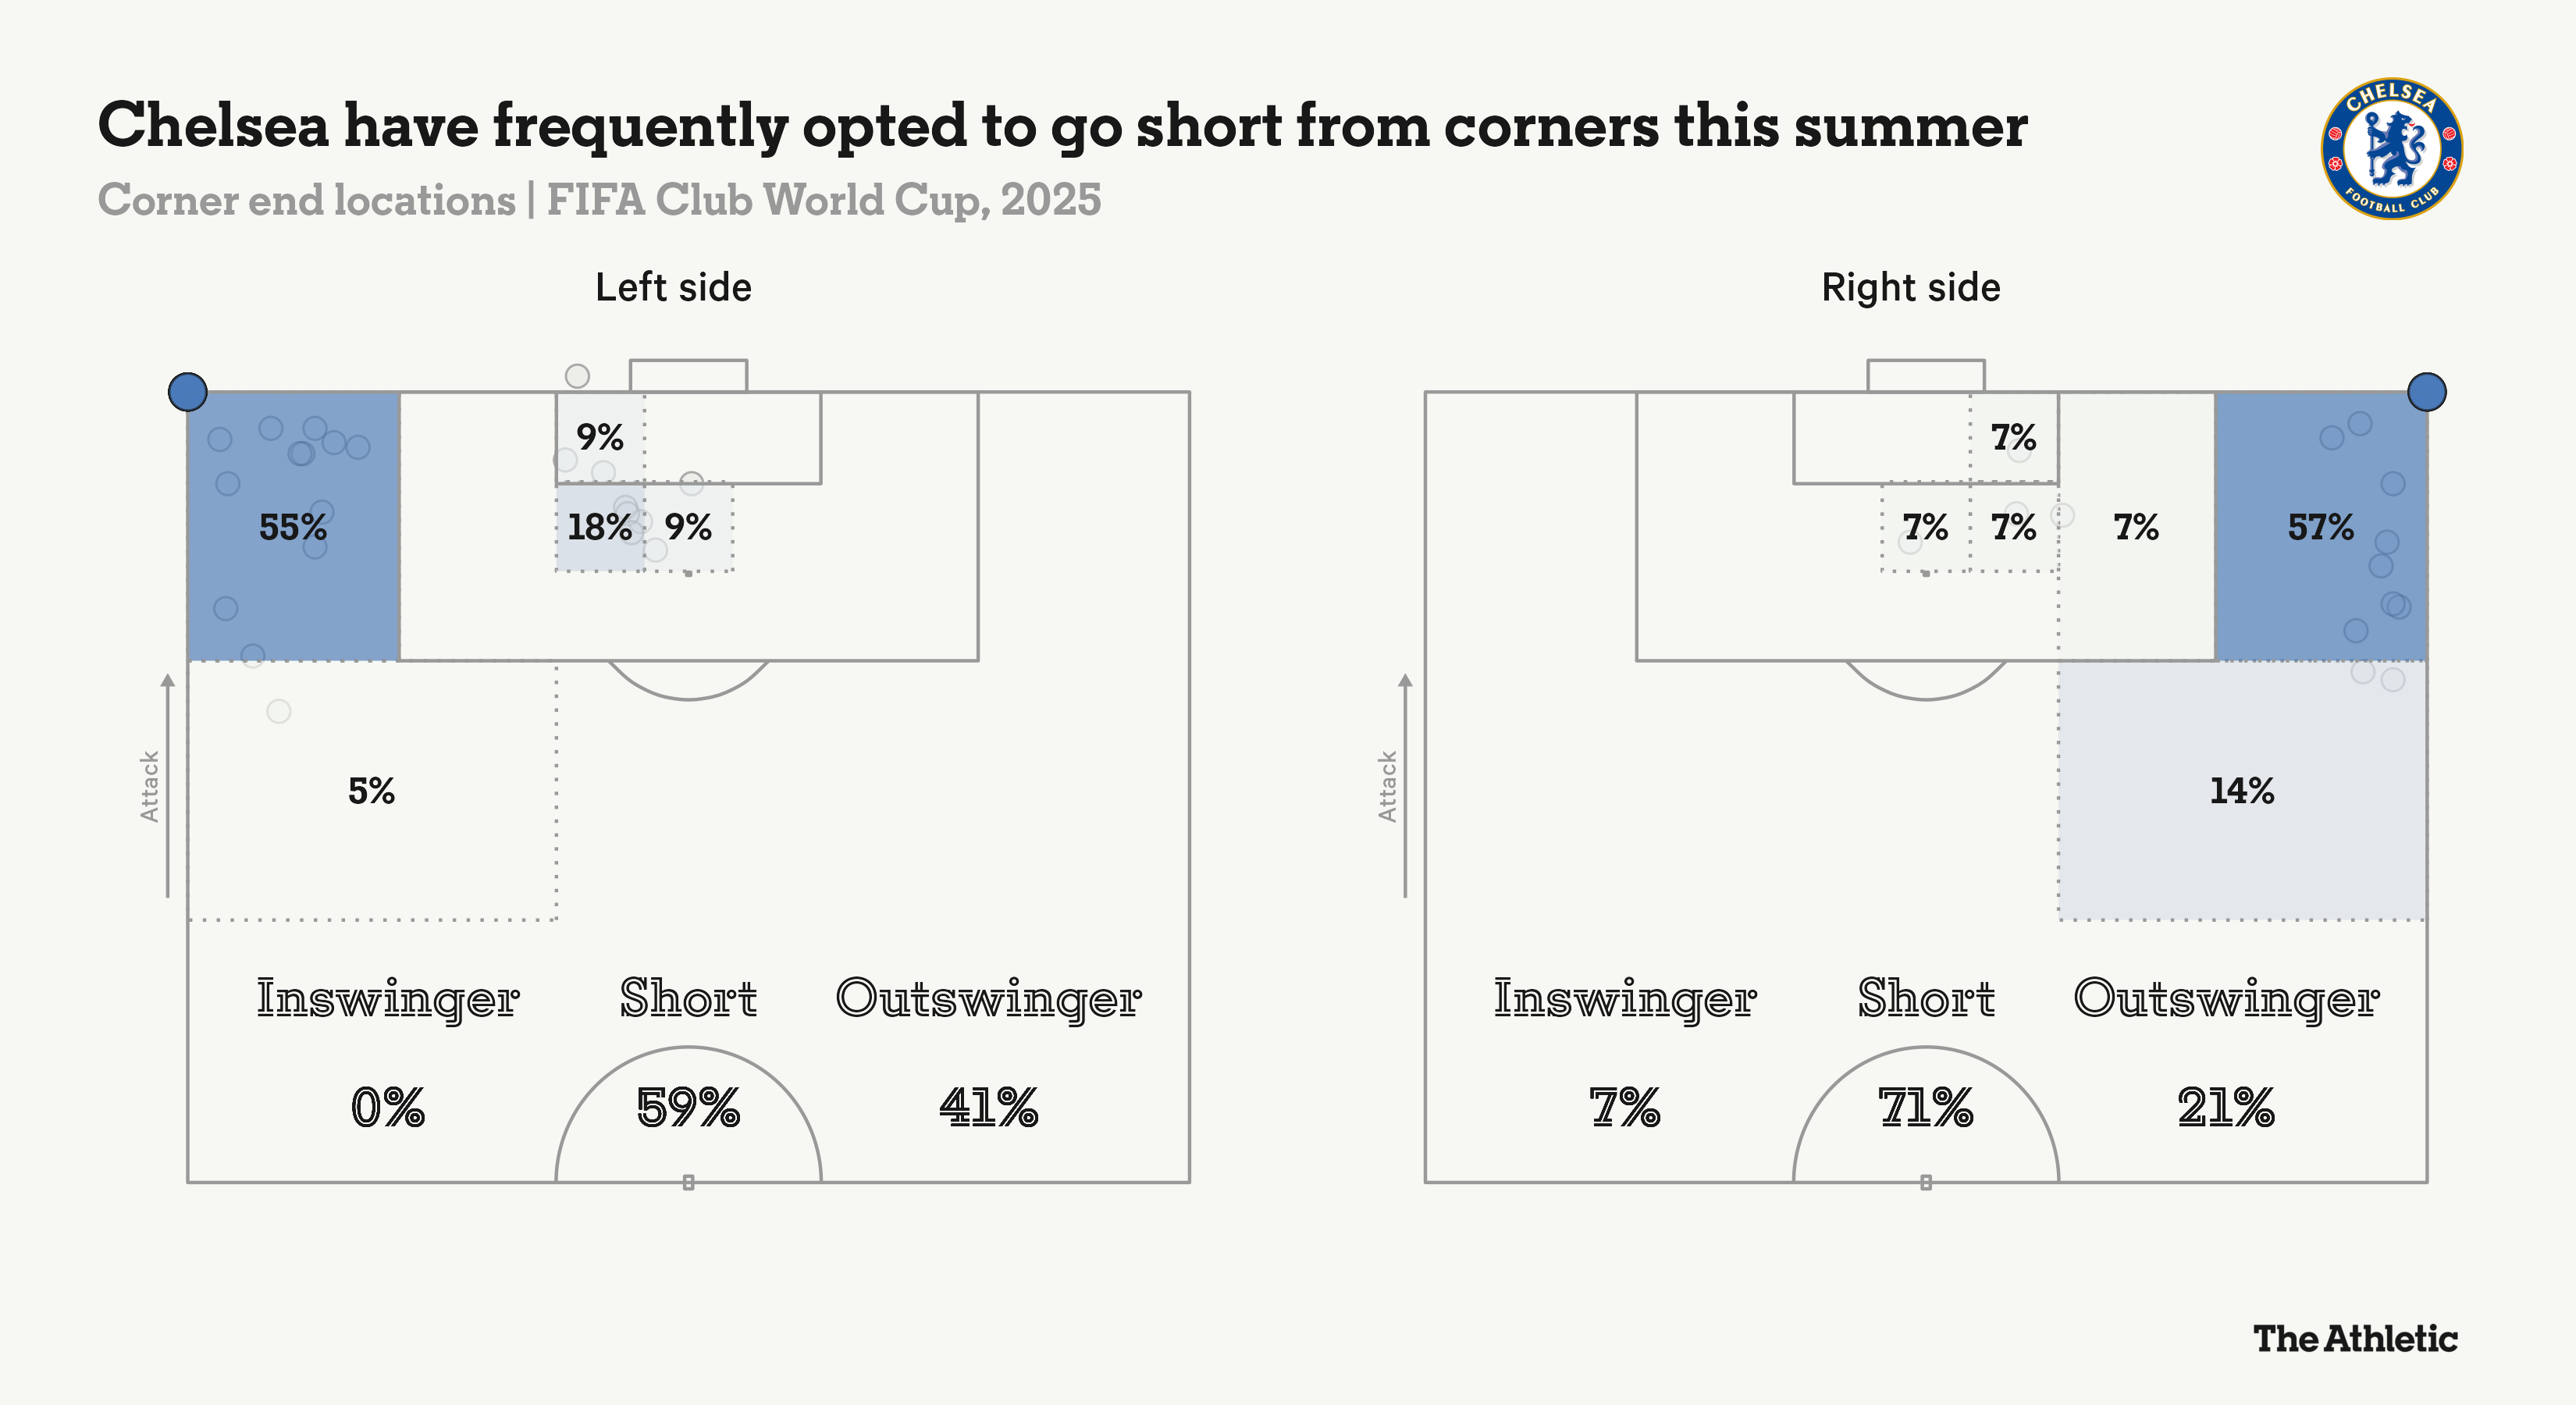Select the 55% blue zone on the left pitch
The image size is (2576, 1405).
[293, 527]
